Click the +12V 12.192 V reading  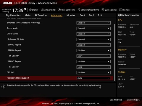pyautogui.click(x=122, y=79)
